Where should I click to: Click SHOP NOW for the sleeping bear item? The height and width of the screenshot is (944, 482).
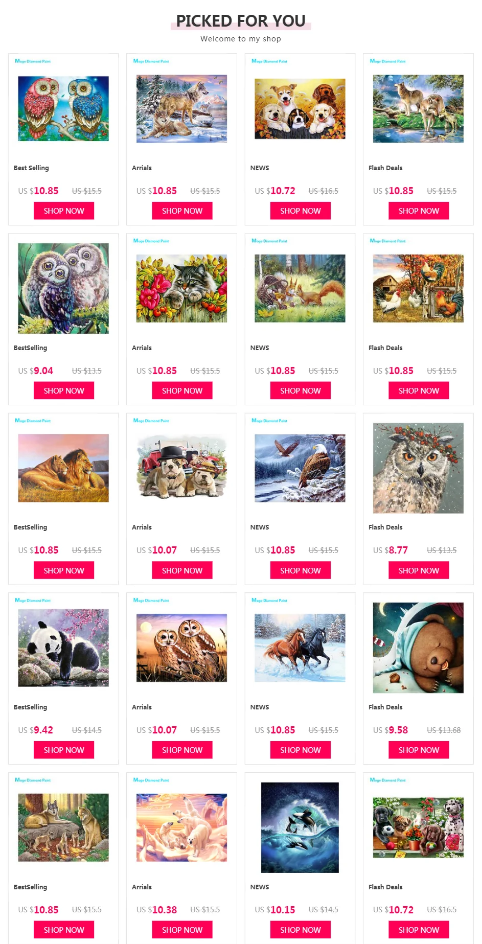[x=419, y=750]
